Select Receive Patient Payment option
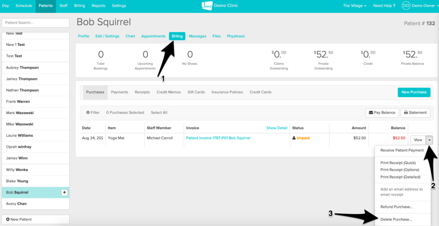The width and height of the screenshot is (439, 226). tap(402, 150)
